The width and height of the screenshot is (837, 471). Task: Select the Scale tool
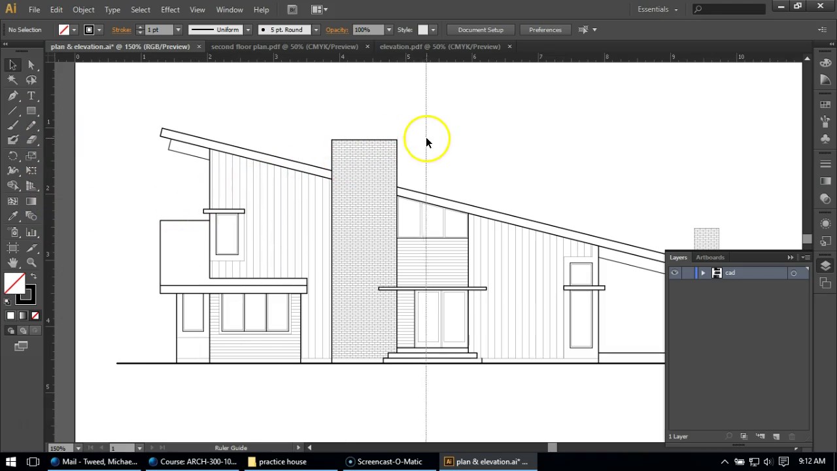(31, 156)
